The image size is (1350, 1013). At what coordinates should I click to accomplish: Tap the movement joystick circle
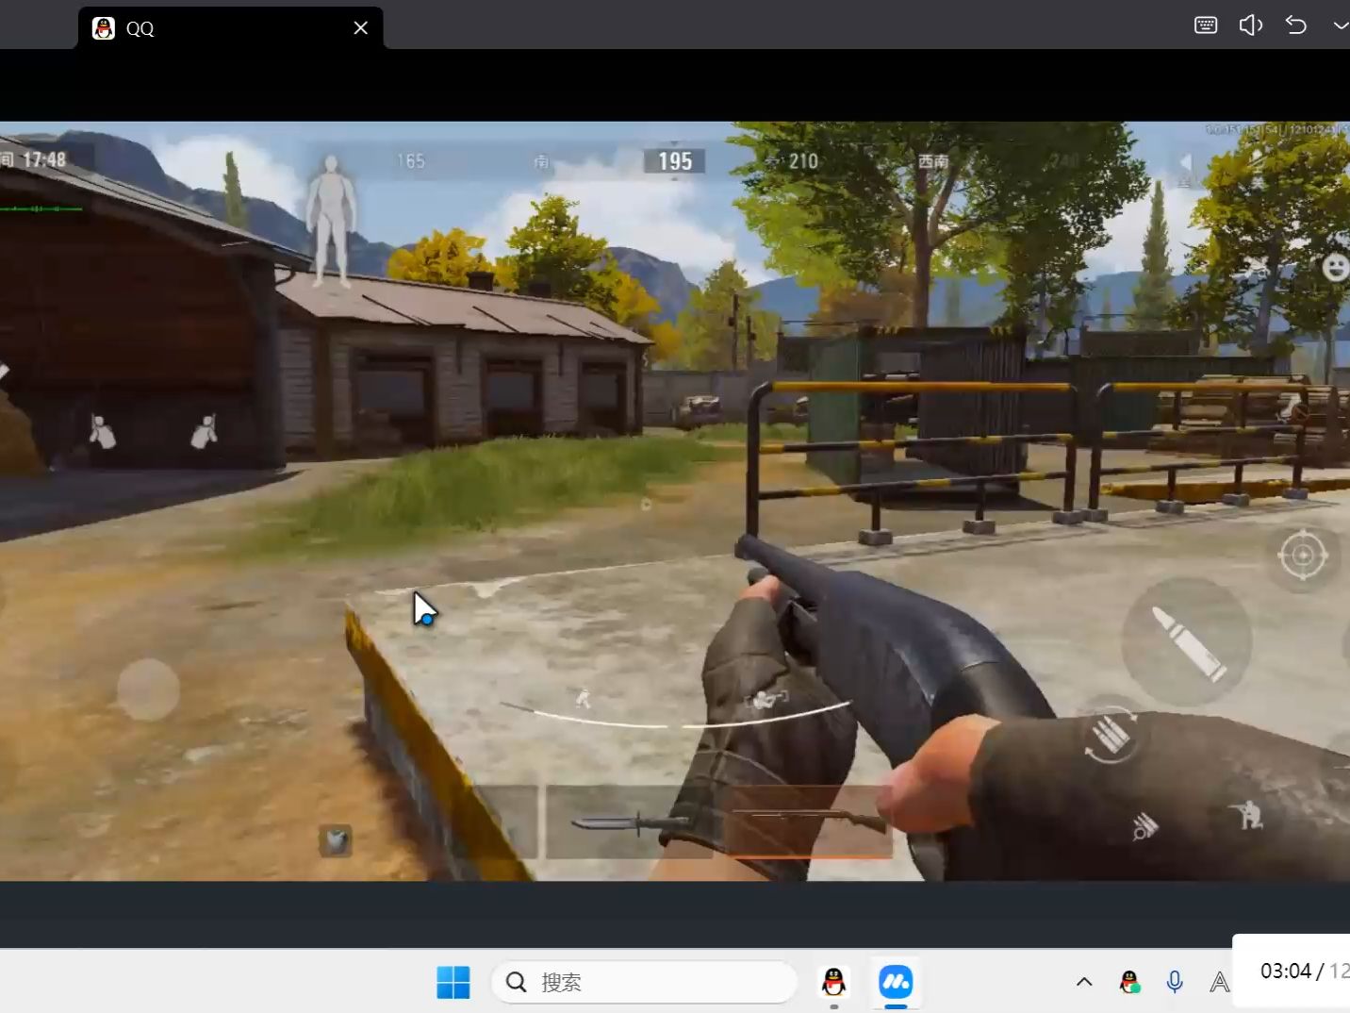(148, 690)
